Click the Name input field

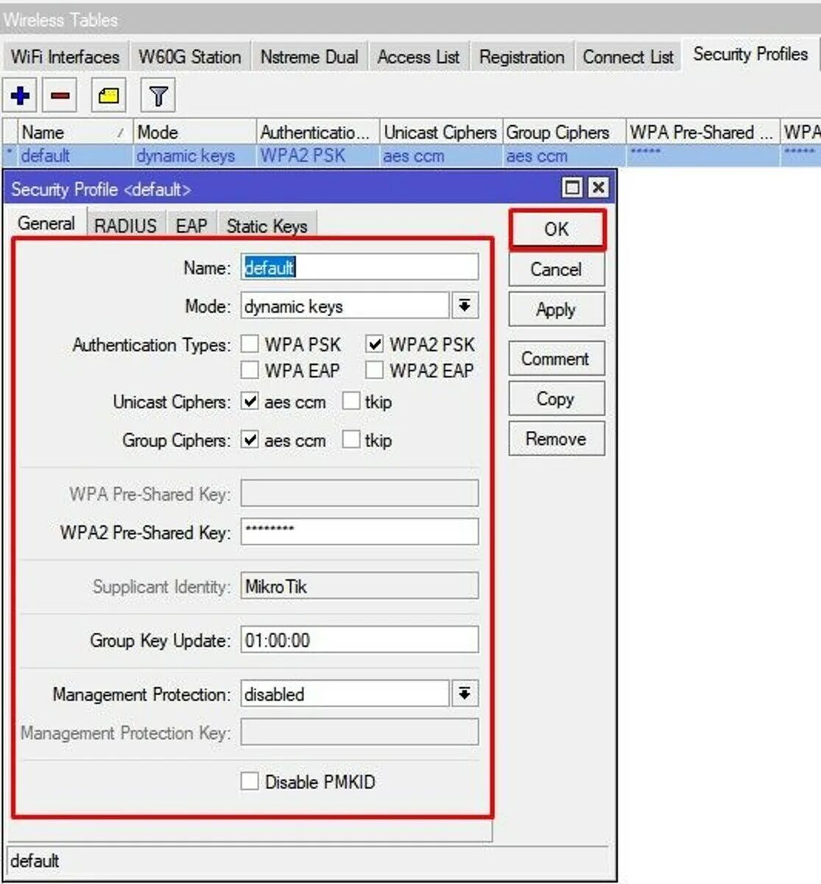click(359, 267)
